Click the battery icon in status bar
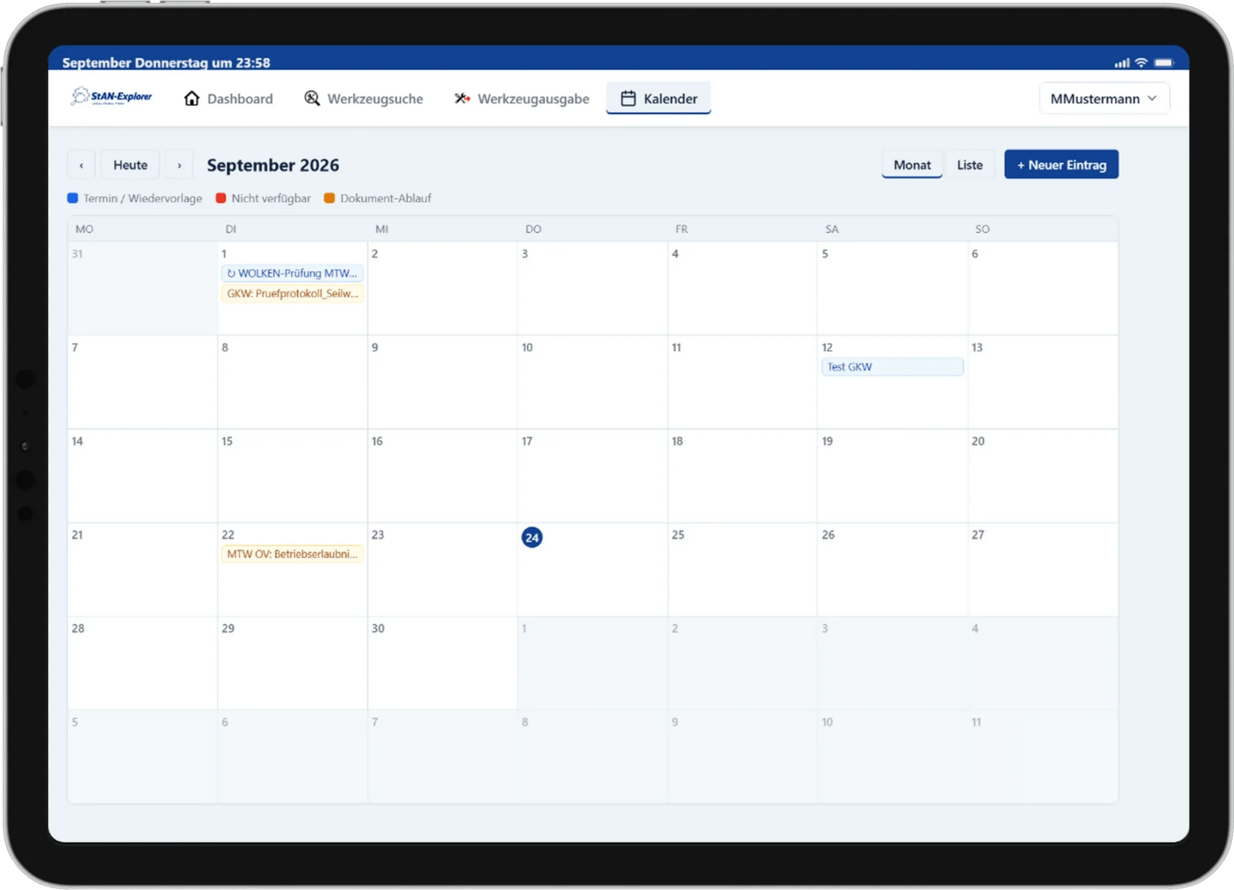The image size is (1234, 890). point(1164,63)
